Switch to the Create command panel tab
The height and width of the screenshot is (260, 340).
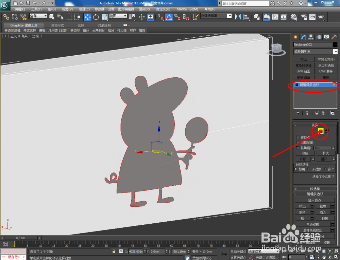click(x=295, y=37)
